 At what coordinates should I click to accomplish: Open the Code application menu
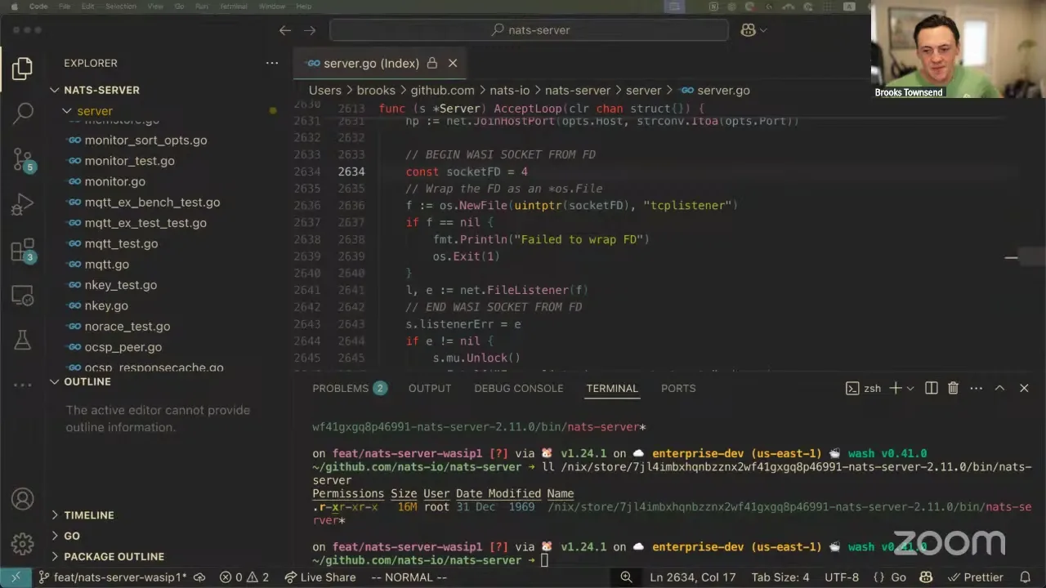click(x=38, y=6)
